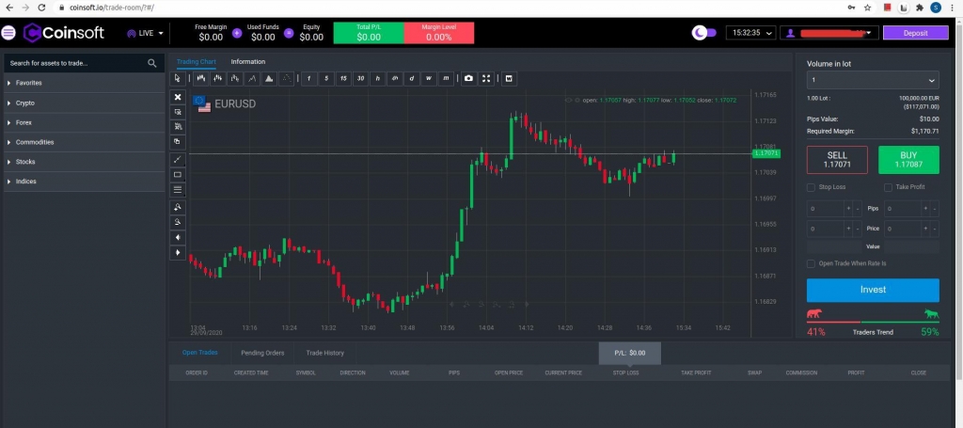Image resolution: width=963 pixels, height=428 pixels.
Task: Reload the page in browser
Action: click(41, 8)
